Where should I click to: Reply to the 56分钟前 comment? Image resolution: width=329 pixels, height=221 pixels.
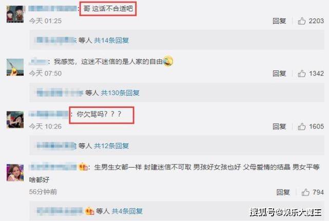283,192
